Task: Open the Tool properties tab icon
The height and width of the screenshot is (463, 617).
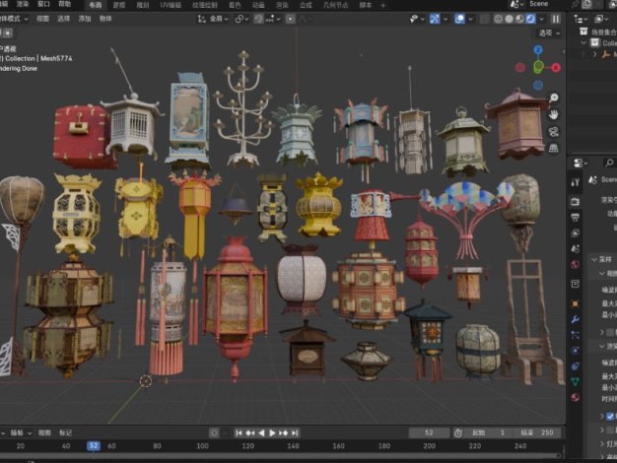Action: coord(576,180)
